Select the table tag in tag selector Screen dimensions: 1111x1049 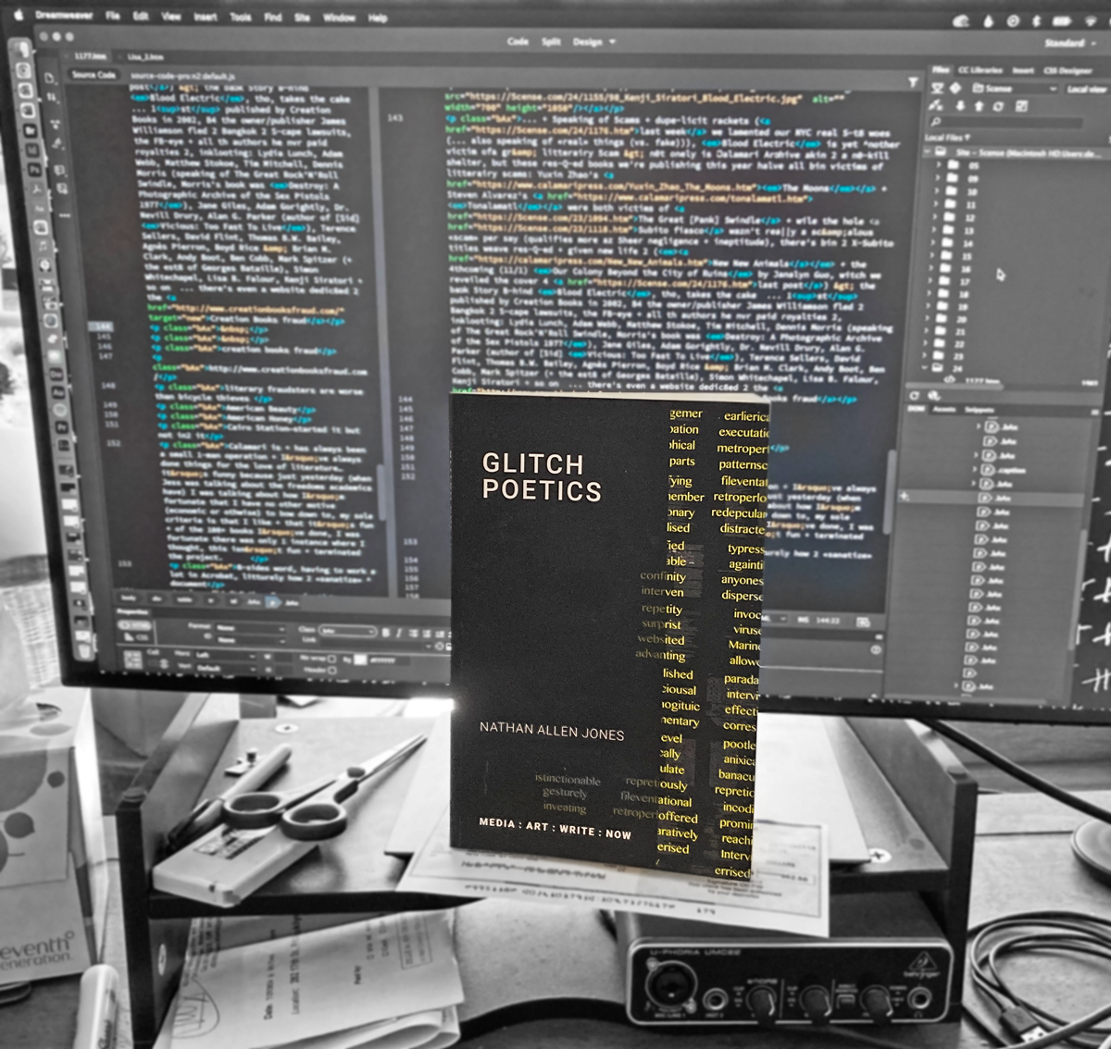(184, 599)
